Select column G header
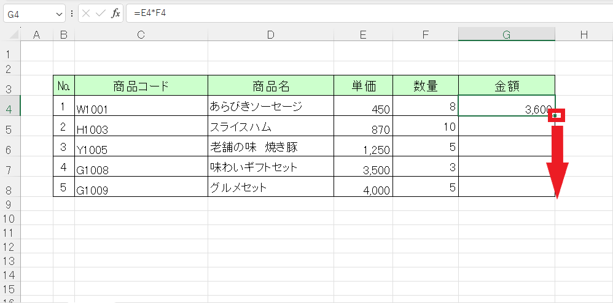 tap(507, 34)
